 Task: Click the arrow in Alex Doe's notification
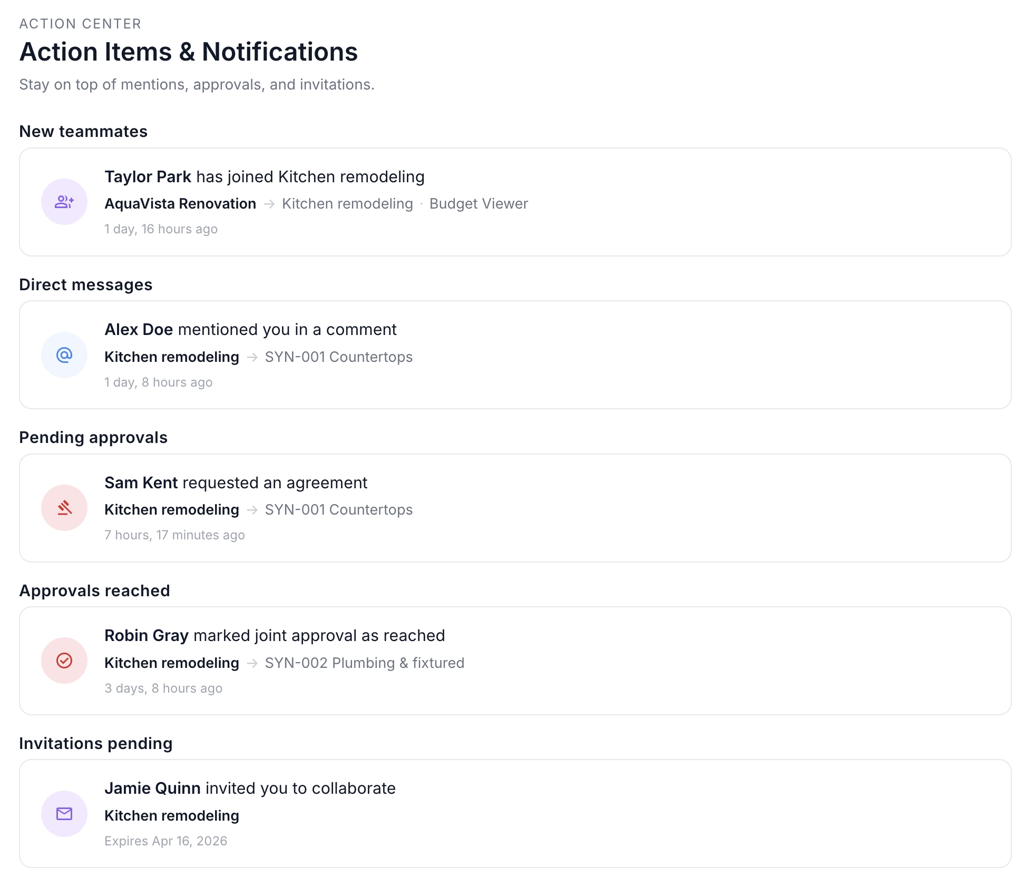(x=252, y=357)
